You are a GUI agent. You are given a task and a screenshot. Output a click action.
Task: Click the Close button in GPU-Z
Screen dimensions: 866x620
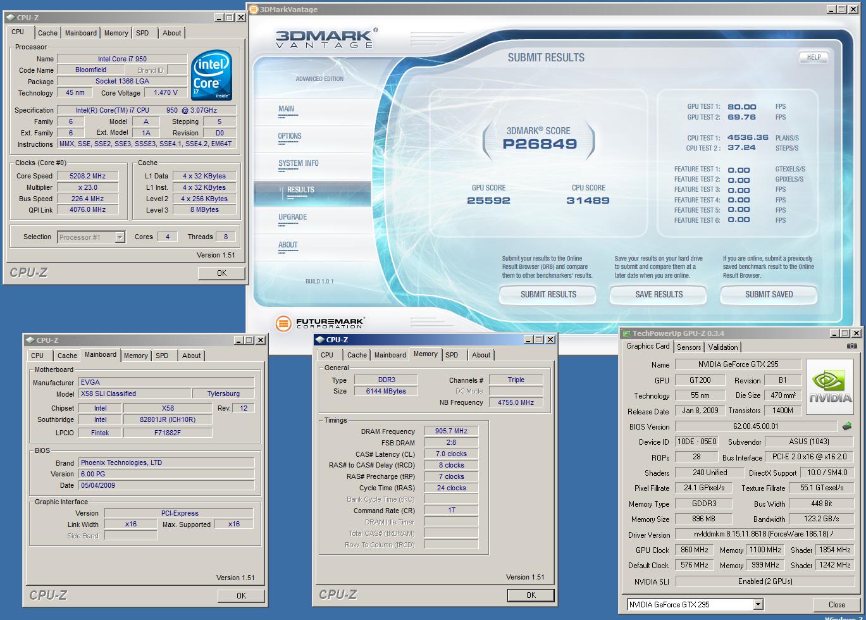pyautogui.click(x=837, y=604)
